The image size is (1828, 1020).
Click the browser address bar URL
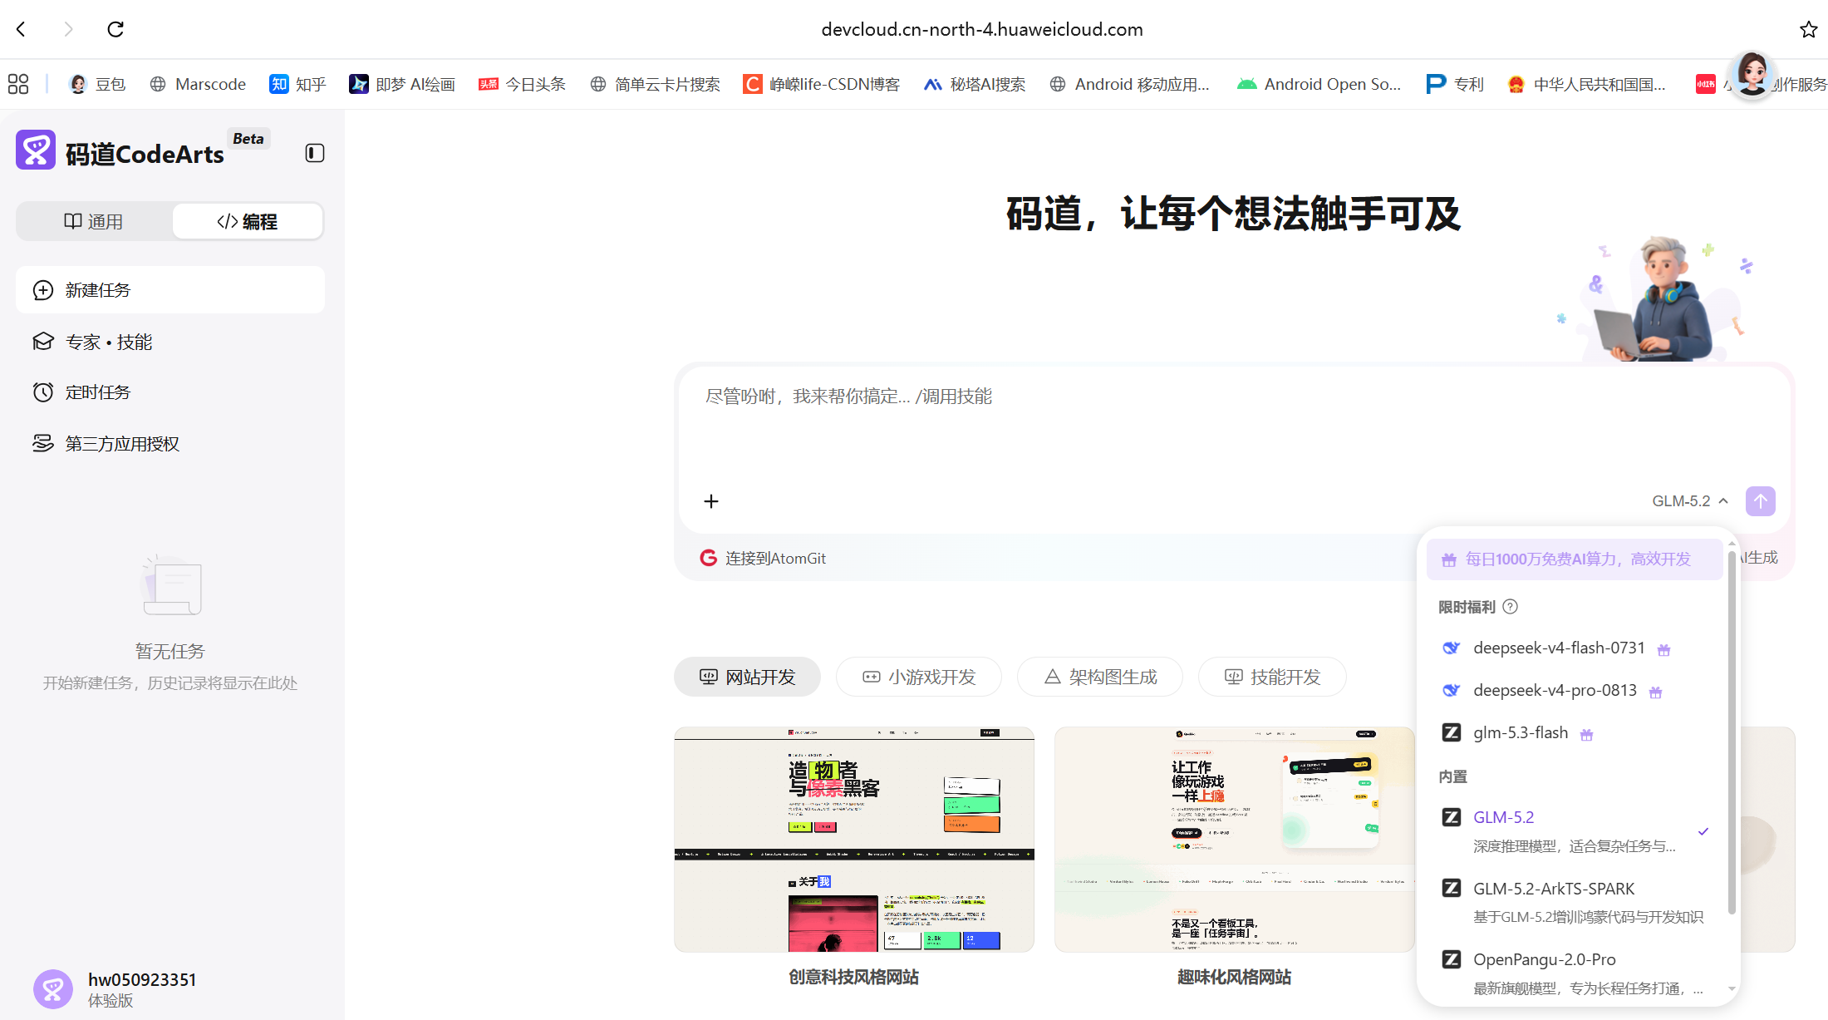pyautogui.click(x=982, y=29)
